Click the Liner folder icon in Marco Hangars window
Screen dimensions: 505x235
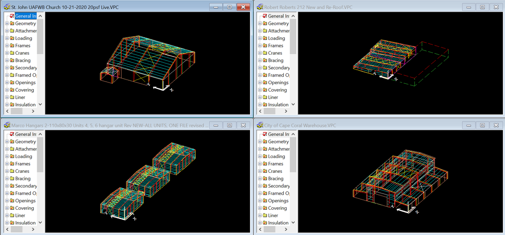pos(12,215)
